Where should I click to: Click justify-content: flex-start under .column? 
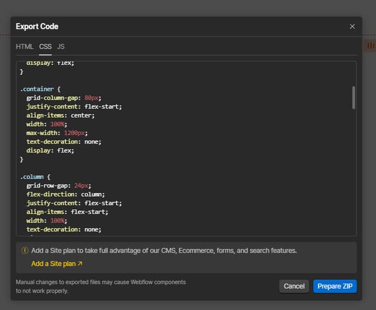(74, 203)
